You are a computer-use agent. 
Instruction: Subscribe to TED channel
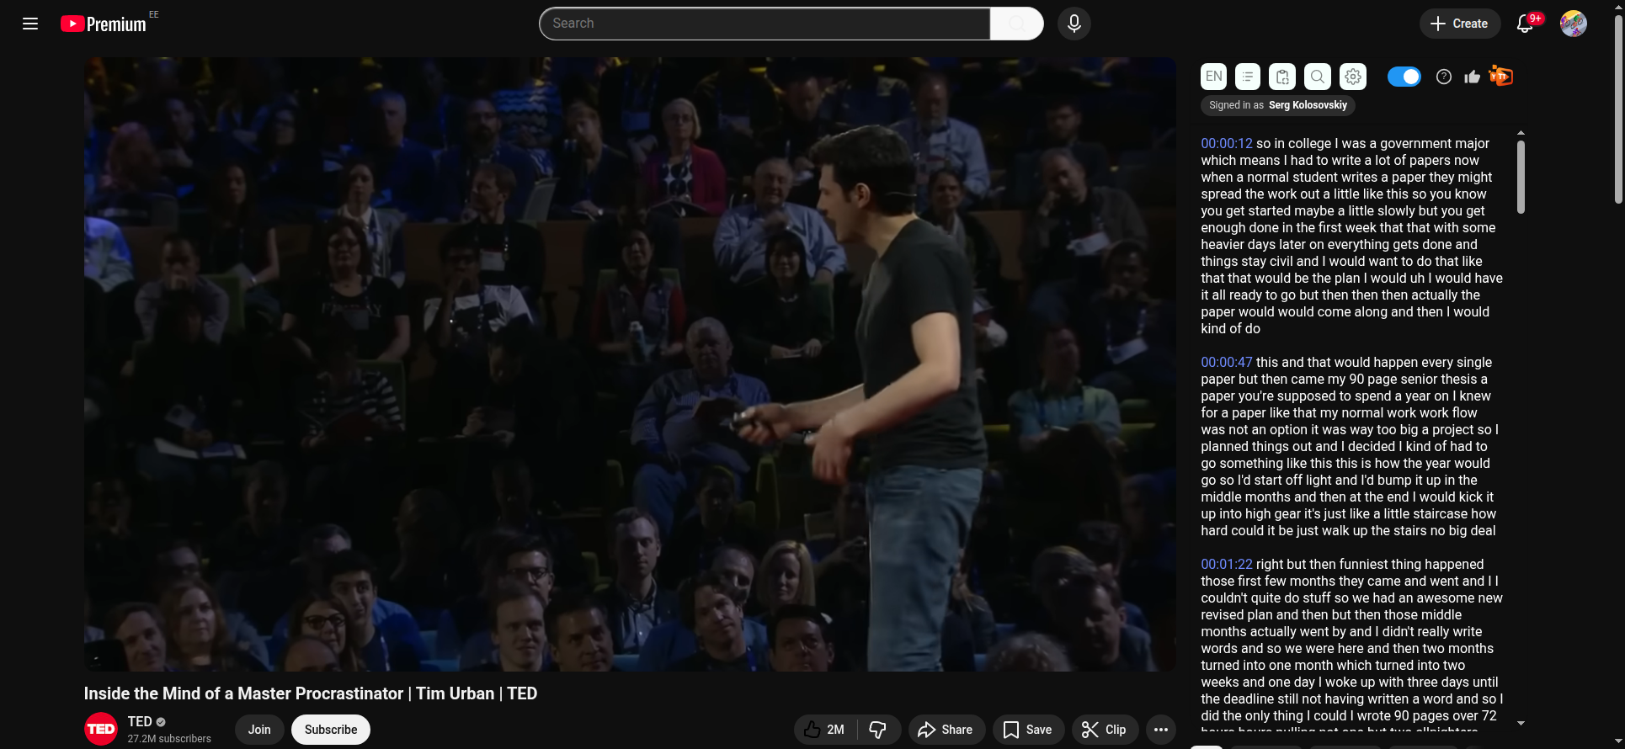click(x=331, y=730)
